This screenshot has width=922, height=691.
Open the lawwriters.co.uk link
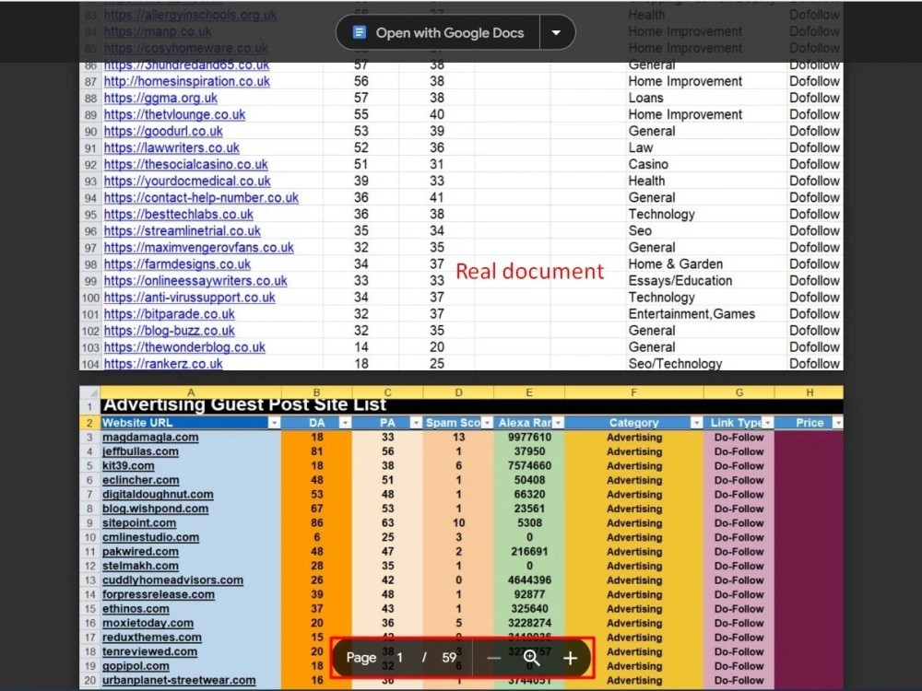(x=171, y=147)
